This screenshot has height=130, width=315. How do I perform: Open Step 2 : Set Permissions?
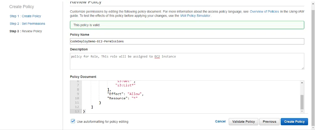tap(27, 23)
